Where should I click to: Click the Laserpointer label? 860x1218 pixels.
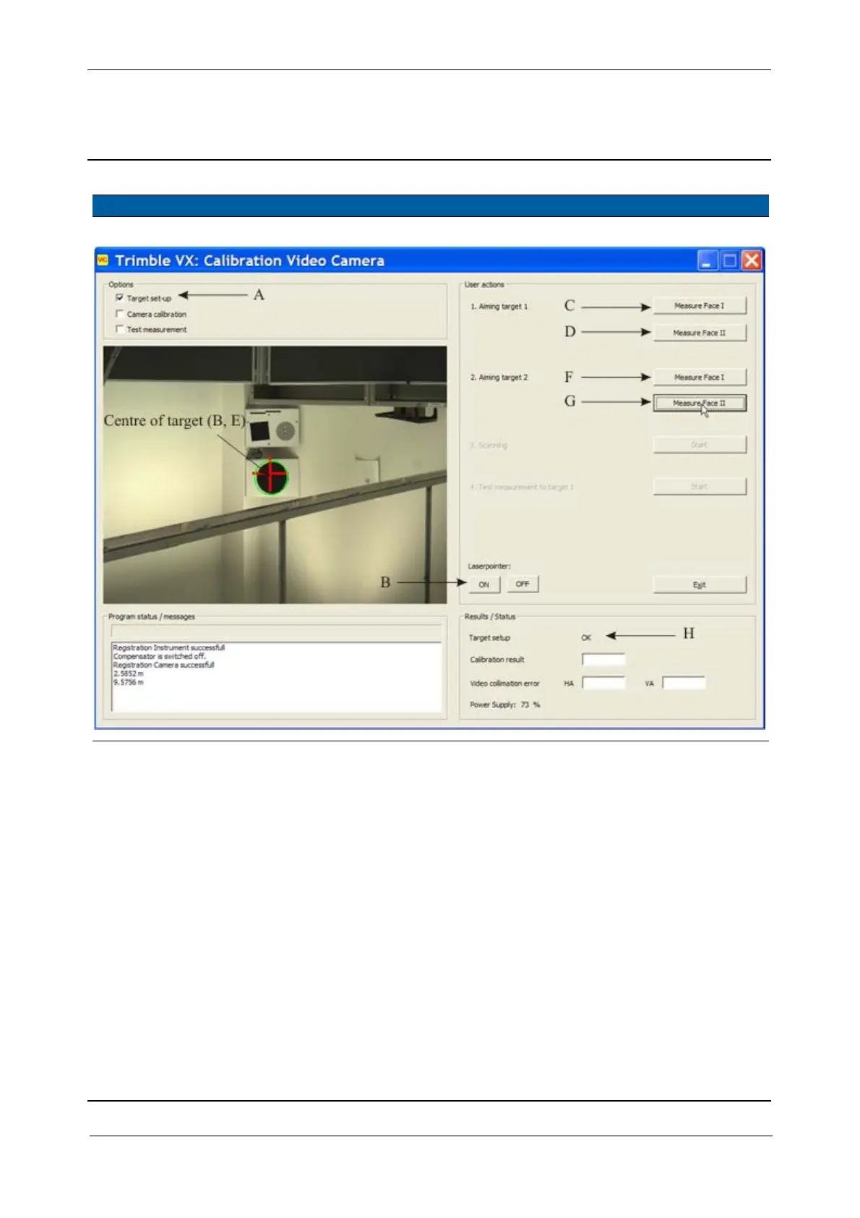[489, 566]
